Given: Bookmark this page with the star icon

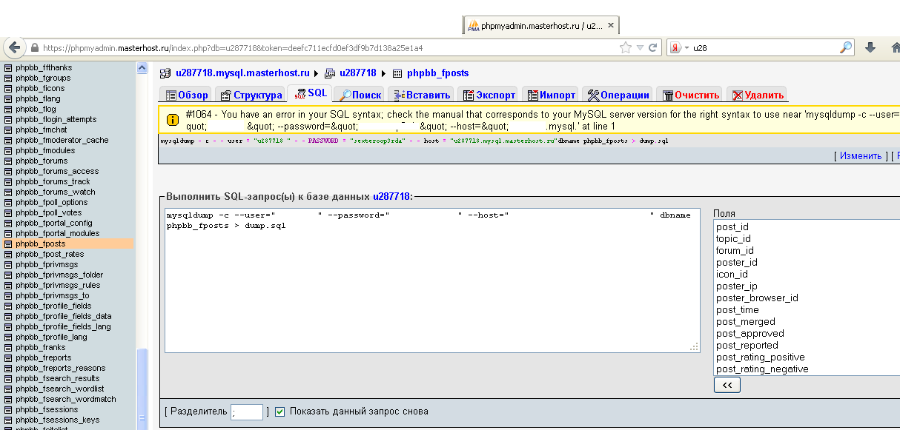Looking at the screenshot, I should coord(626,47).
